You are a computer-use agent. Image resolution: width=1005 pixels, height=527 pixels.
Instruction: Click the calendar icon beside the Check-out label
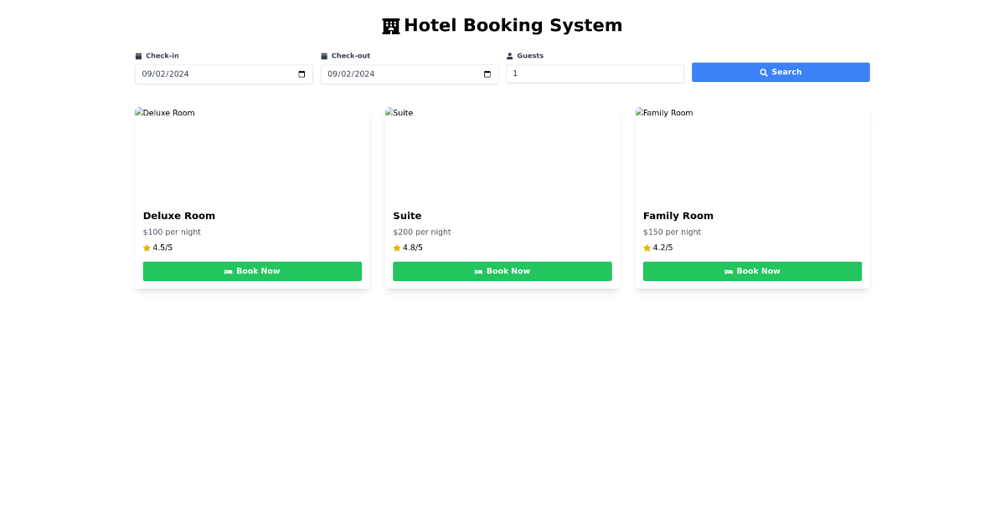[326, 55]
